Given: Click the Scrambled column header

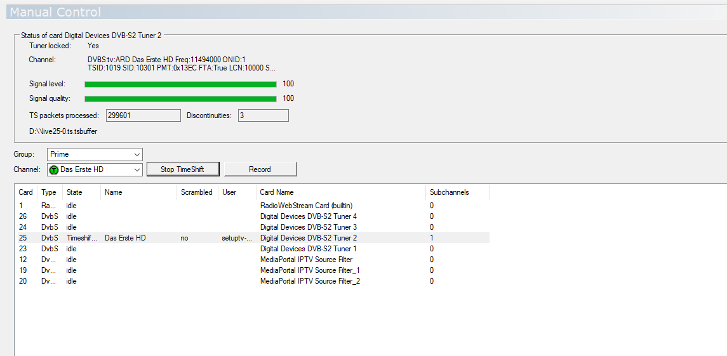Looking at the screenshot, I should click(196, 192).
